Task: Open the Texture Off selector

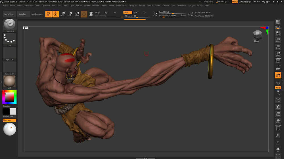Action: pos(10,68)
